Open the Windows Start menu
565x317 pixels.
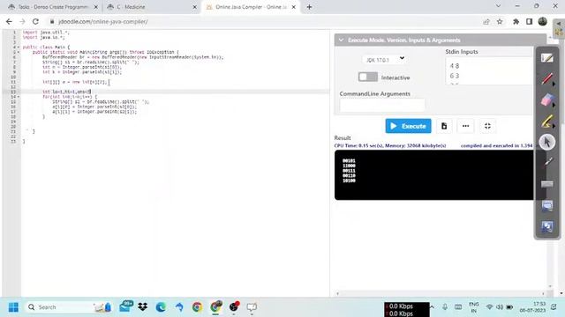13,307
